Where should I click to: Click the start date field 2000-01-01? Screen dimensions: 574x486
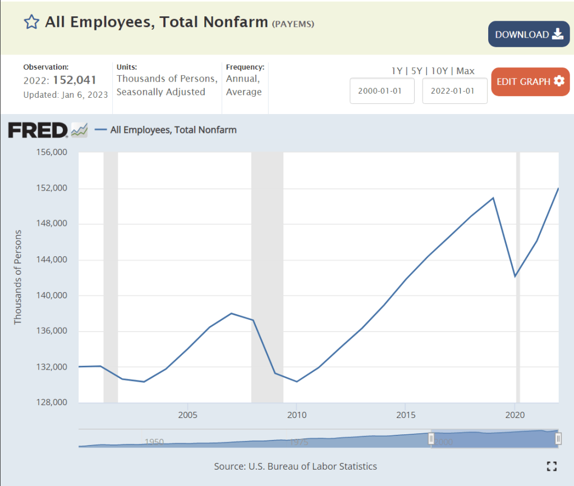click(x=382, y=91)
